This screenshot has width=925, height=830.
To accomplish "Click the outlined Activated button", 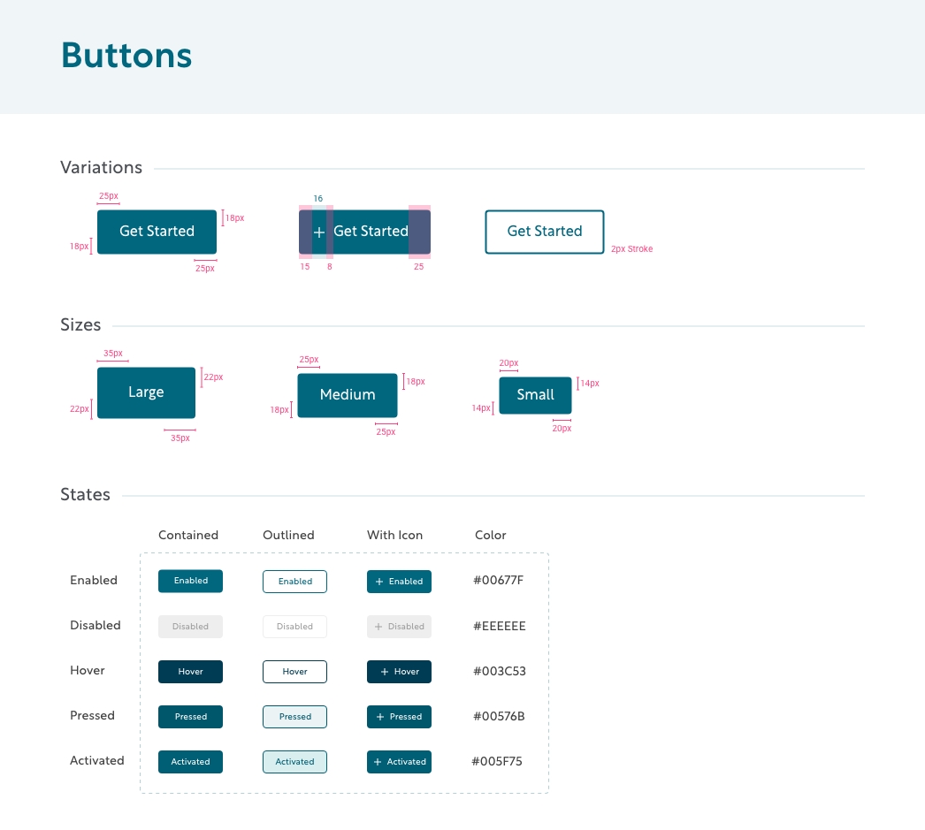I will pyautogui.click(x=295, y=762).
